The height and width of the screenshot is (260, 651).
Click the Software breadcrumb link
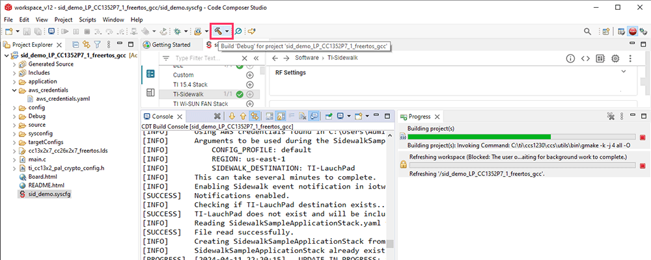(x=307, y=58)
